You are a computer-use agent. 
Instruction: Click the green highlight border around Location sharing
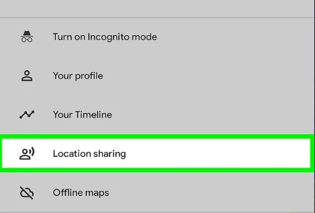click(x=157, y=137)
